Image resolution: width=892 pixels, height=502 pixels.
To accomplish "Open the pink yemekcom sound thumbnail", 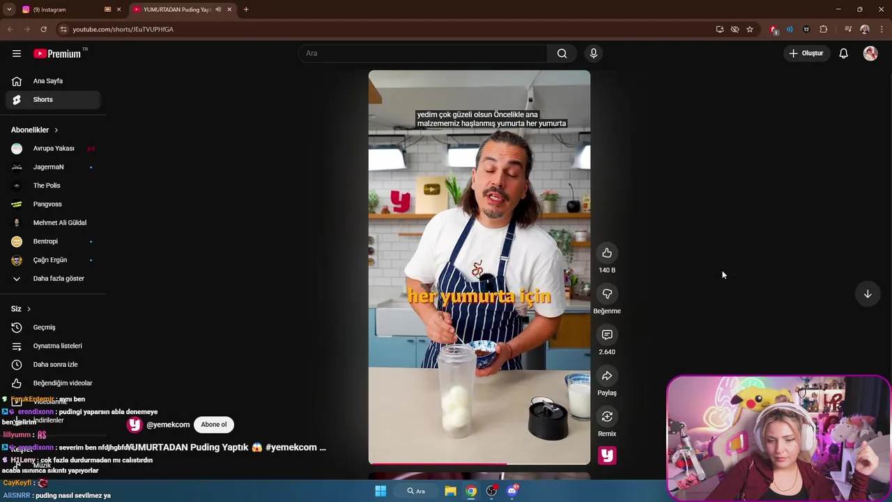I will click(x=607, y=455).
